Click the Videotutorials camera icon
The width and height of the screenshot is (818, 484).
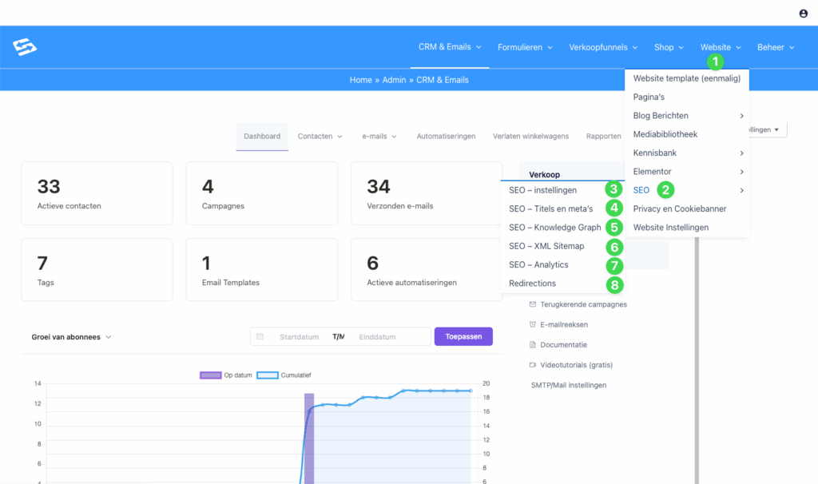pyautogui.click(x=533, y=365)
